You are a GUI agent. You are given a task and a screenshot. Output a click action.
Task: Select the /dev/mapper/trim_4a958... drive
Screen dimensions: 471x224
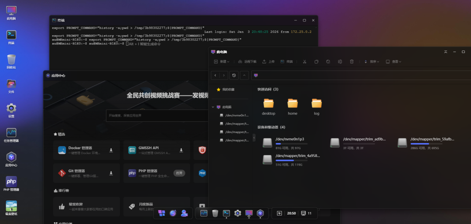point(292,160)
